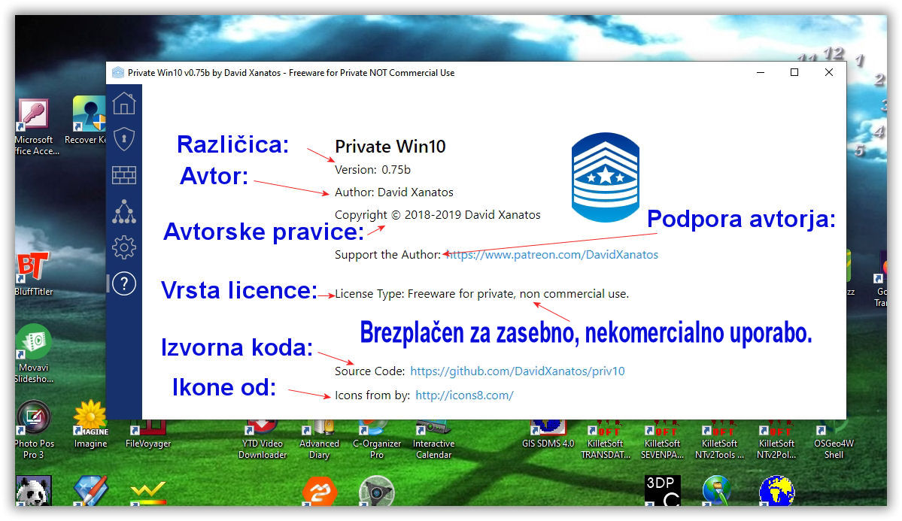Image resolution: width=902 pixels, height=521 pixels.
Task: Launch KilletSoft TRANSDAT shortcut
Action: [x=605, y=440]
